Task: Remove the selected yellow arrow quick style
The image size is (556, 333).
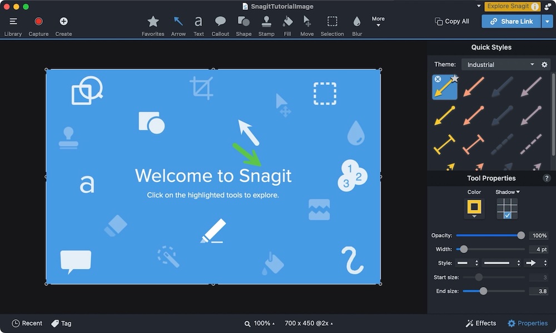Action: [438, 79]
